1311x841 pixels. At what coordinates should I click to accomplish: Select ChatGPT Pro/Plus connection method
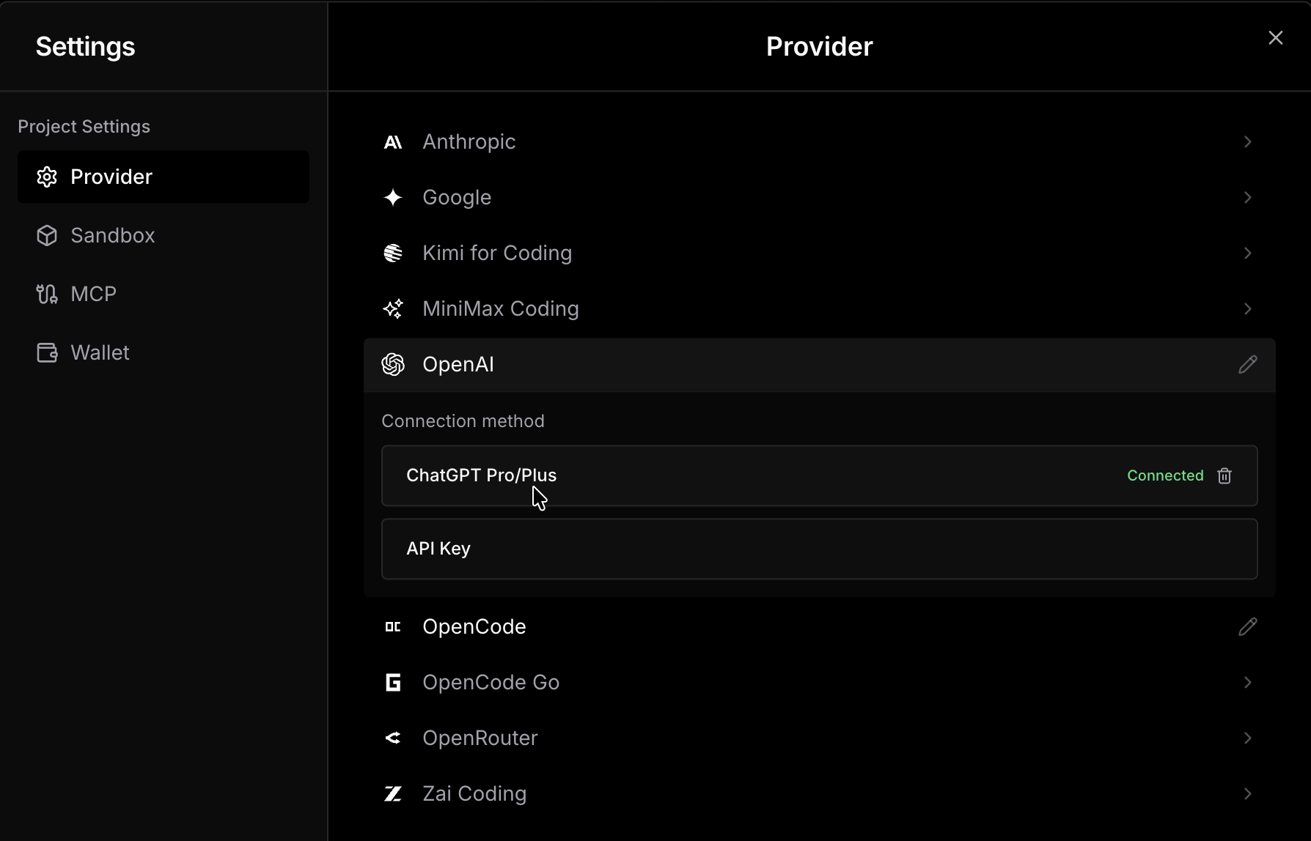(x=733, y=476)
